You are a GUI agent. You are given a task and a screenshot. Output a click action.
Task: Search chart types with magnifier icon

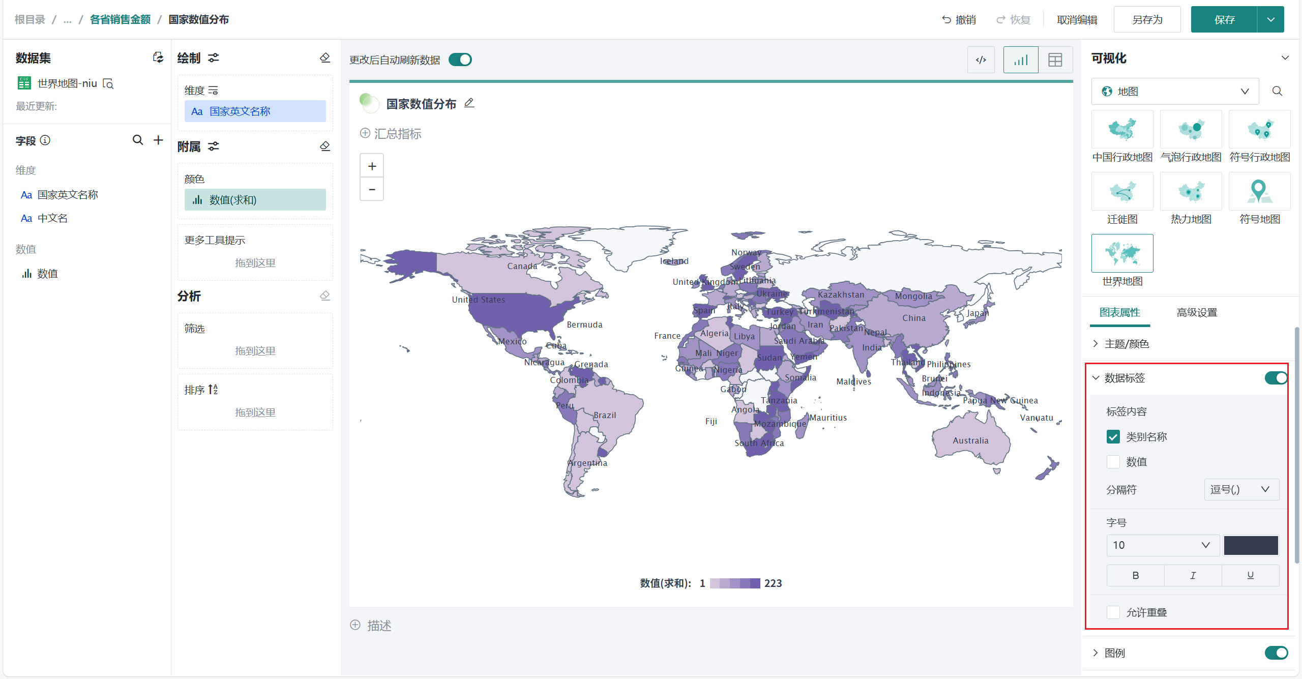coord(1277,91)
